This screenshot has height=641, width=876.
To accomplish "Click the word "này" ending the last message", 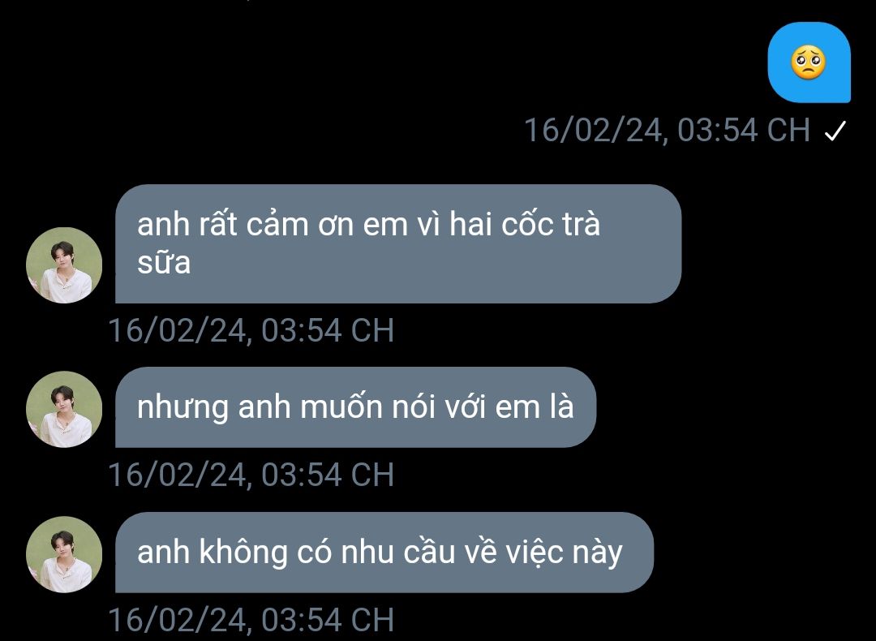I will [597, 553].
